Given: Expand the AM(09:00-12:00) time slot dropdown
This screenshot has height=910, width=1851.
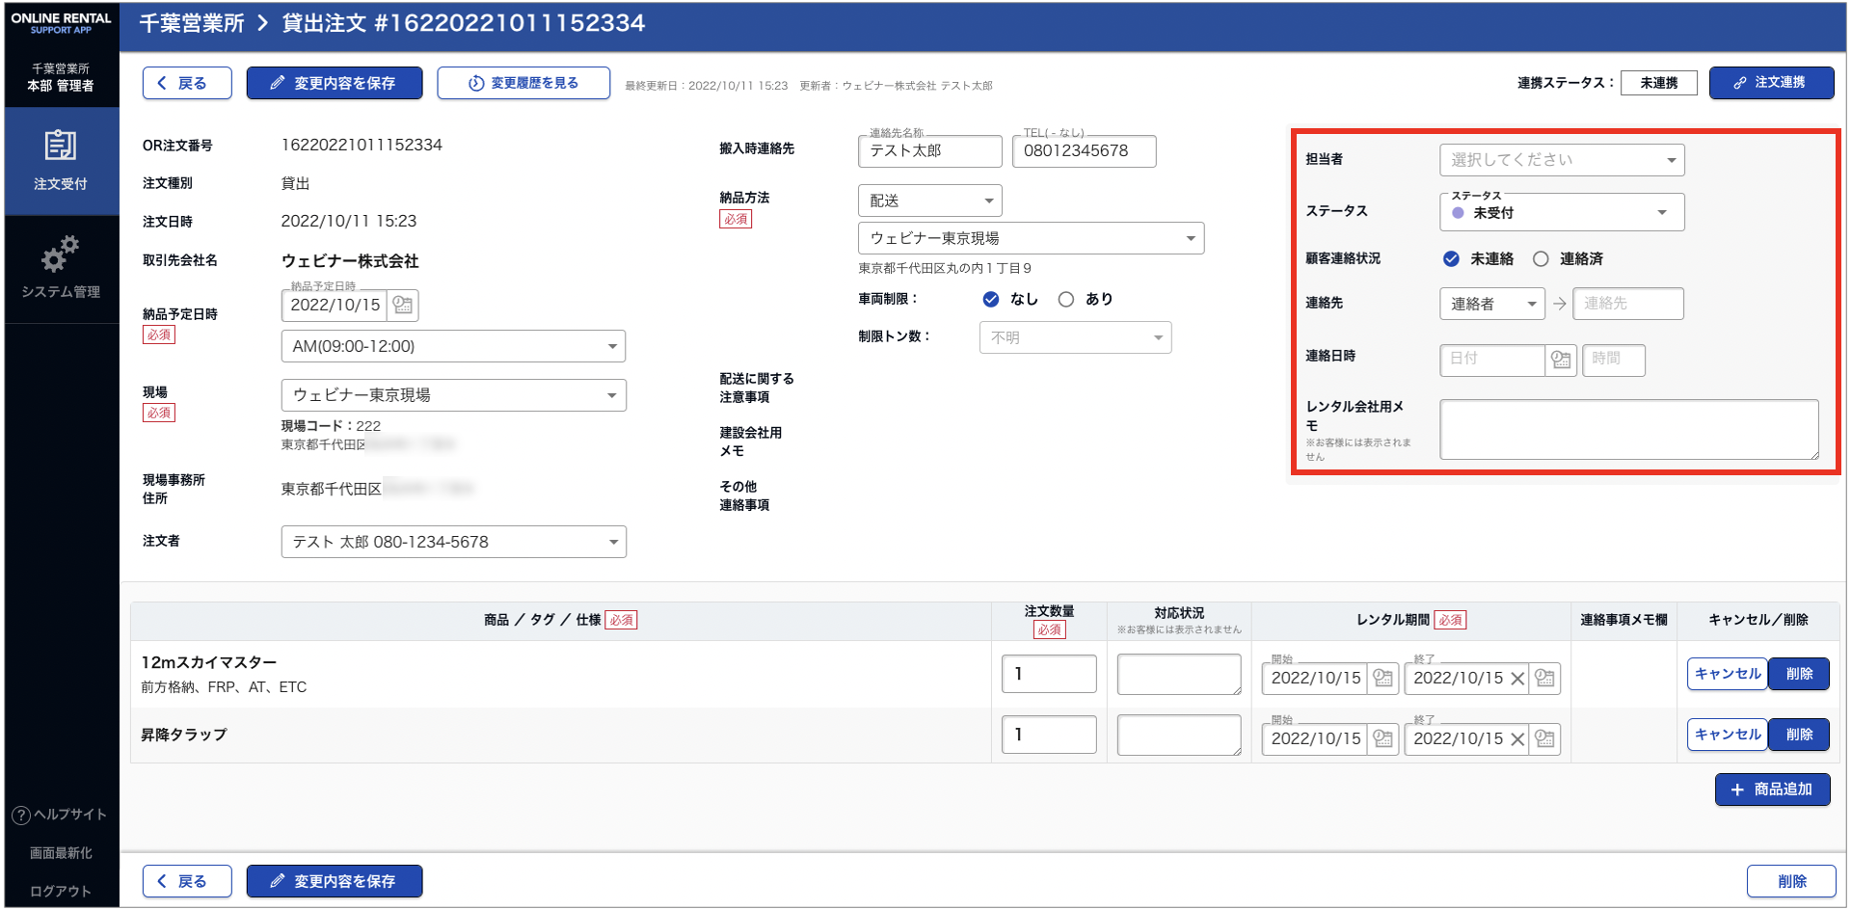Looking at the screenshot, I should tap(453, 347).
